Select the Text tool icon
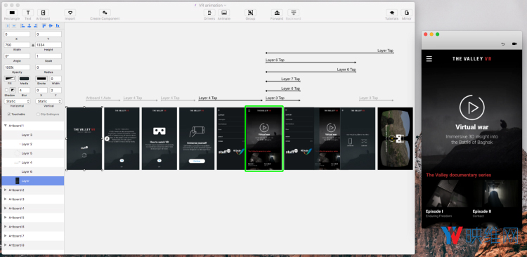The width and height of the screenshot is (527, 257). [x=28, y=13]
